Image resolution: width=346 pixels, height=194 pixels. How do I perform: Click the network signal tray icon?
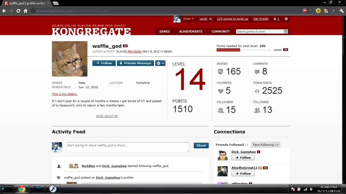point(305,189)
